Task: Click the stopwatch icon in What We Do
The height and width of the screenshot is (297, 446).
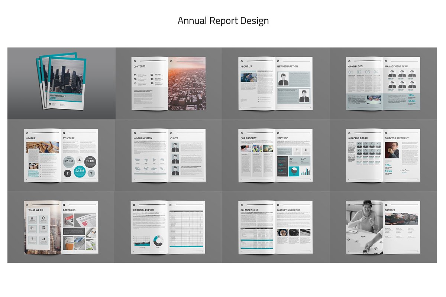Action: coord(43,219)
